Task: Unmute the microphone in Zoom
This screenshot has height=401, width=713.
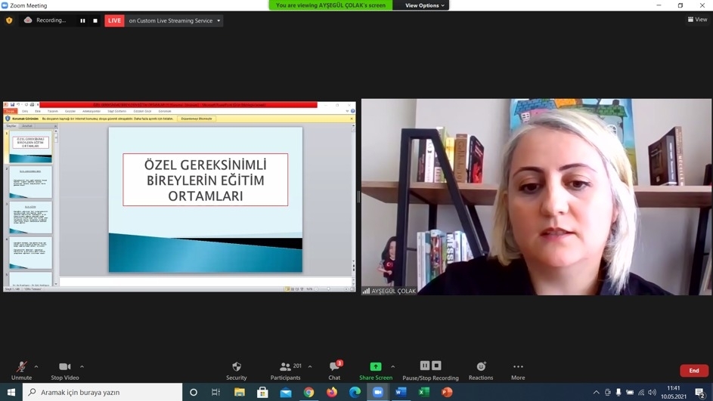Action: pos(21,371)
